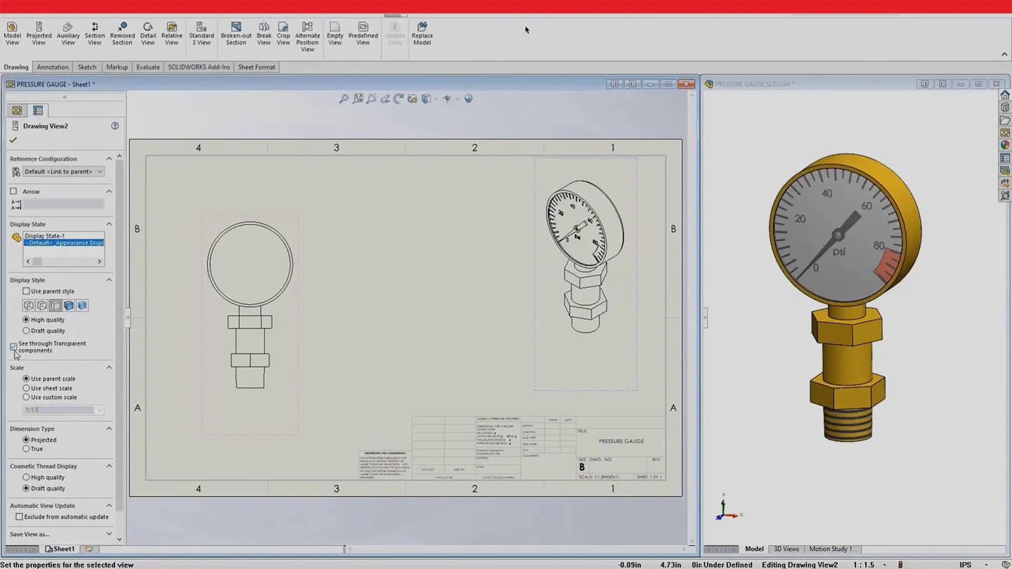
Task: Pick the Wireframe display style icon
Action: 29,305
